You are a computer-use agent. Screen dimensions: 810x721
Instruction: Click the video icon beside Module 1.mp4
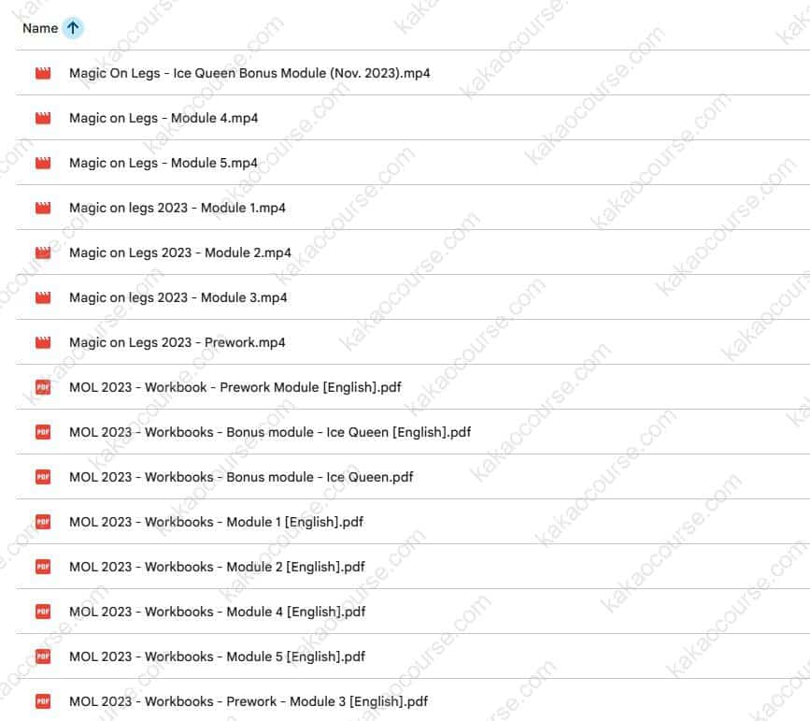(42, 208)
